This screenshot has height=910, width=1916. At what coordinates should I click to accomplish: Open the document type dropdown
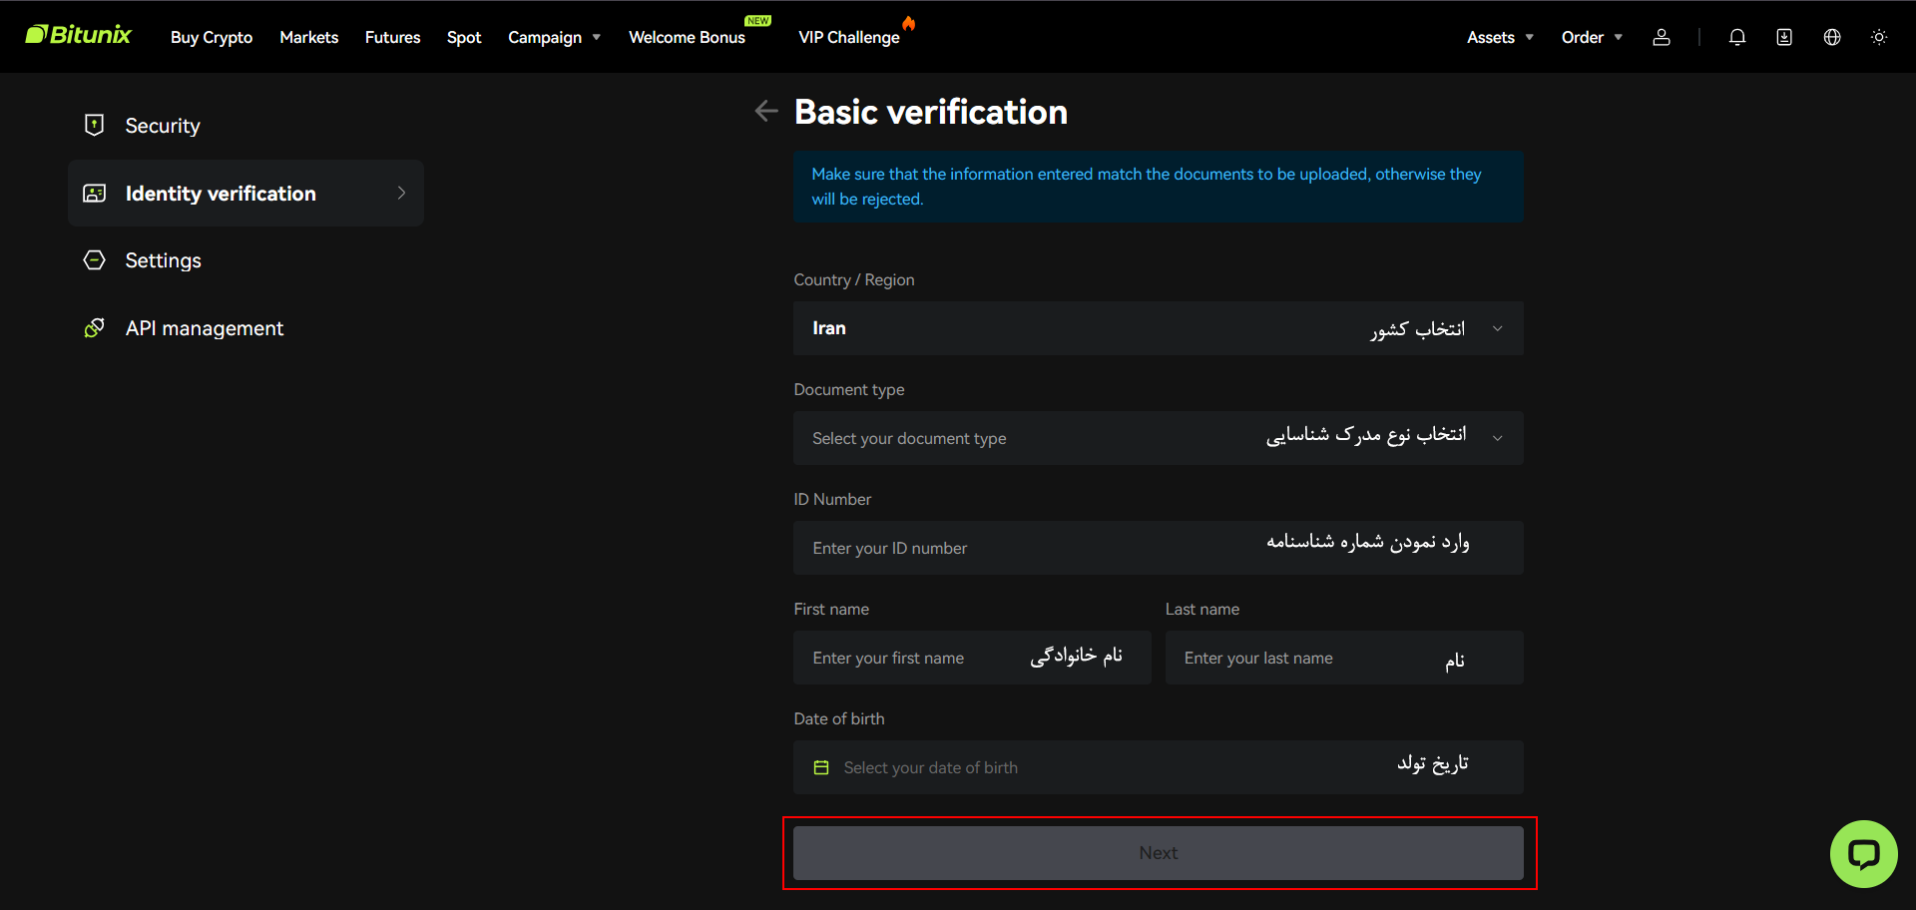pos(1158,438)
